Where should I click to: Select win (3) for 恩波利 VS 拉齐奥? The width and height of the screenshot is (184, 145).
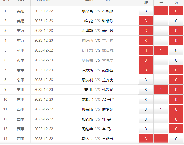pyautogui.click(x=146, y=80)
